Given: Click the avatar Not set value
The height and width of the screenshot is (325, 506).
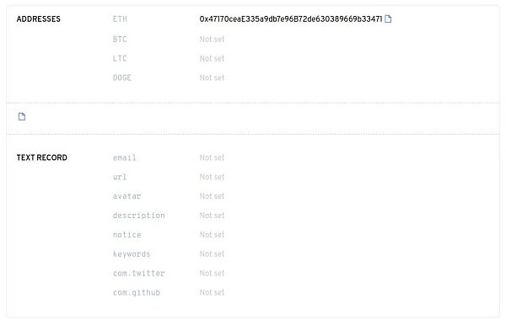Looking at the screenshot, I should 212,196.
